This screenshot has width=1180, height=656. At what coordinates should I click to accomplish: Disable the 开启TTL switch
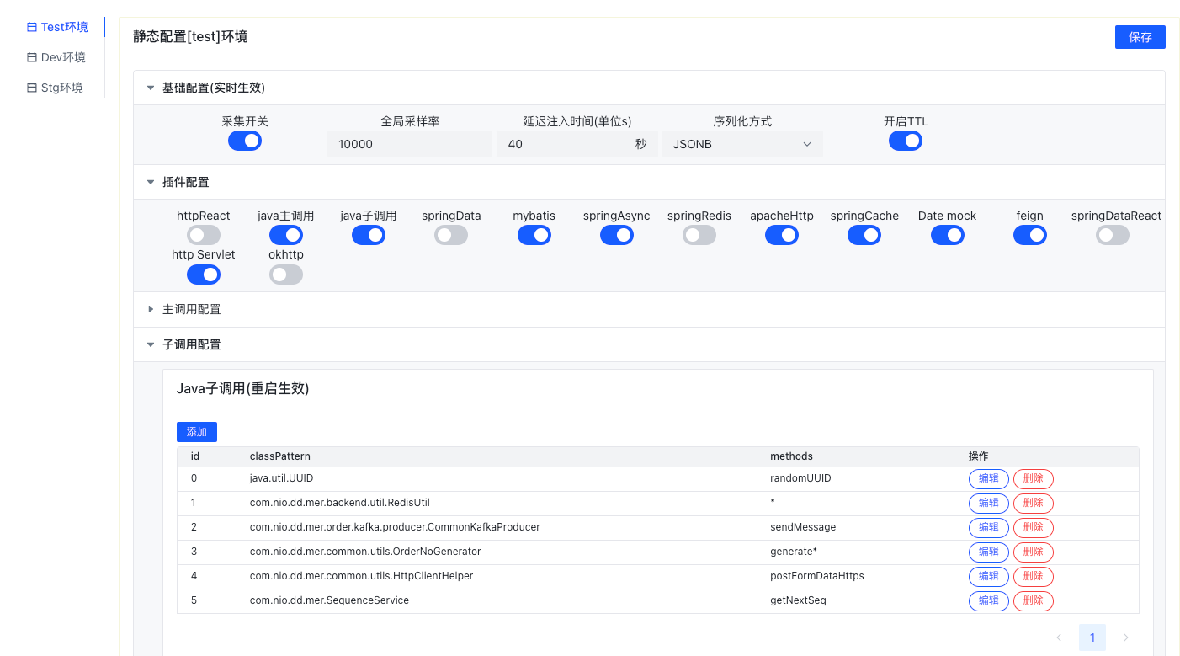coord(906,141)
